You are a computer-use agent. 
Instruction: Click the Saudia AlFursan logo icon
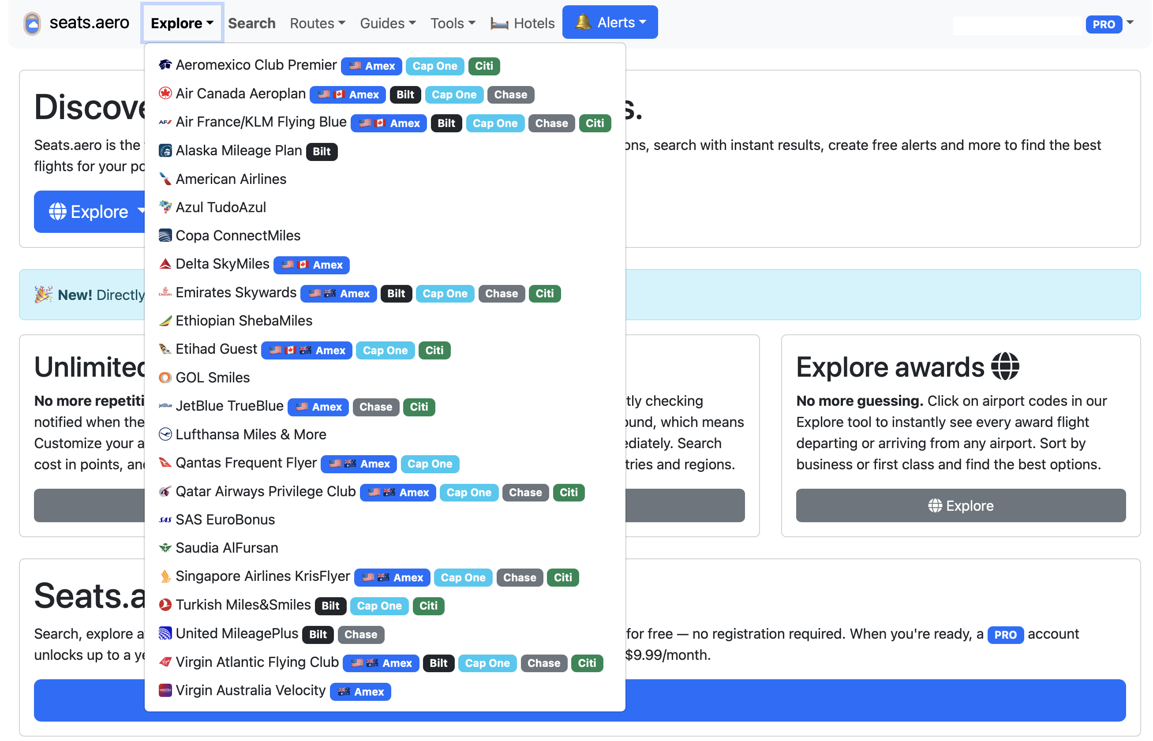(165, 547)
